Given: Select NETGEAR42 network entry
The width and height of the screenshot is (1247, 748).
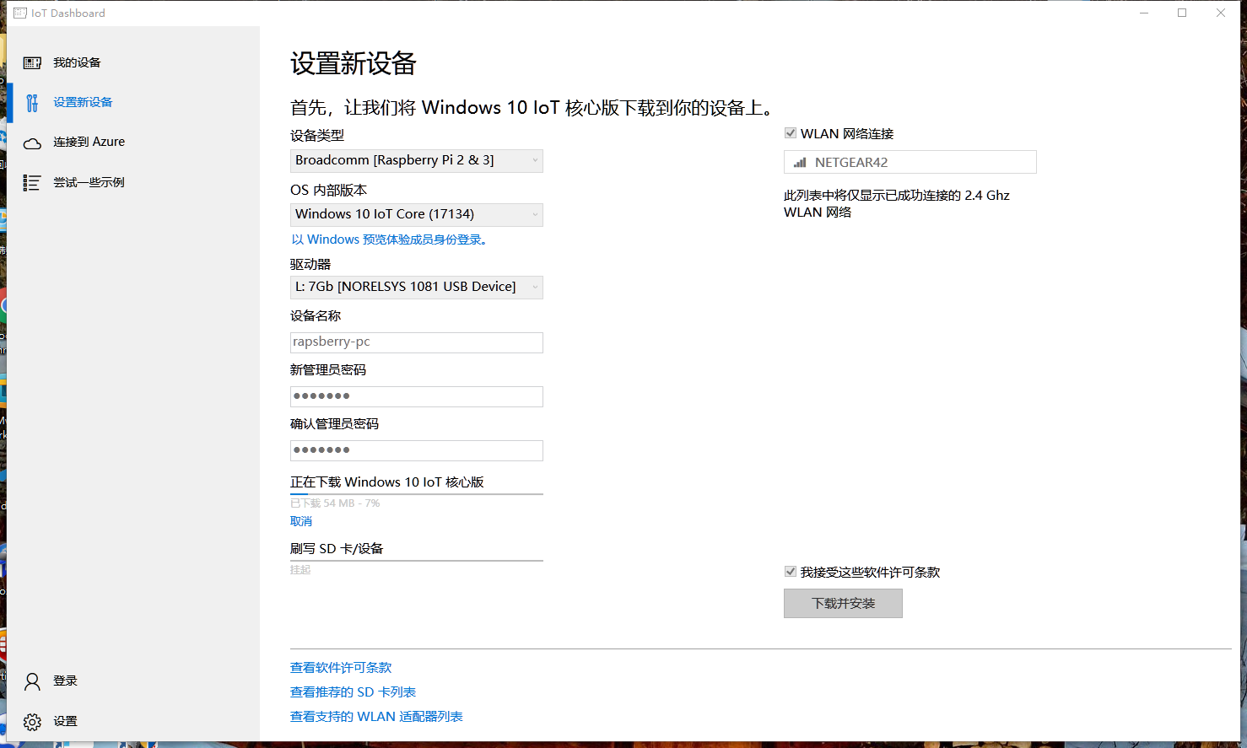Looking at the screenshot, I should pyautogui.click(x=910, y=162).
